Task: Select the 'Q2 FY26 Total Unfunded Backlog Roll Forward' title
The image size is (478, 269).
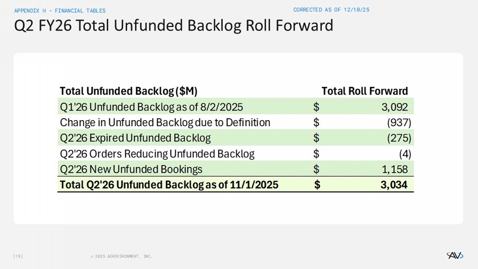Action: (173, 25)
